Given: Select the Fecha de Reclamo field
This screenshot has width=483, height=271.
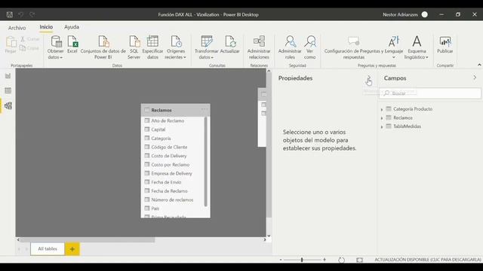Looking at the screenshot, I should [169, 191].
